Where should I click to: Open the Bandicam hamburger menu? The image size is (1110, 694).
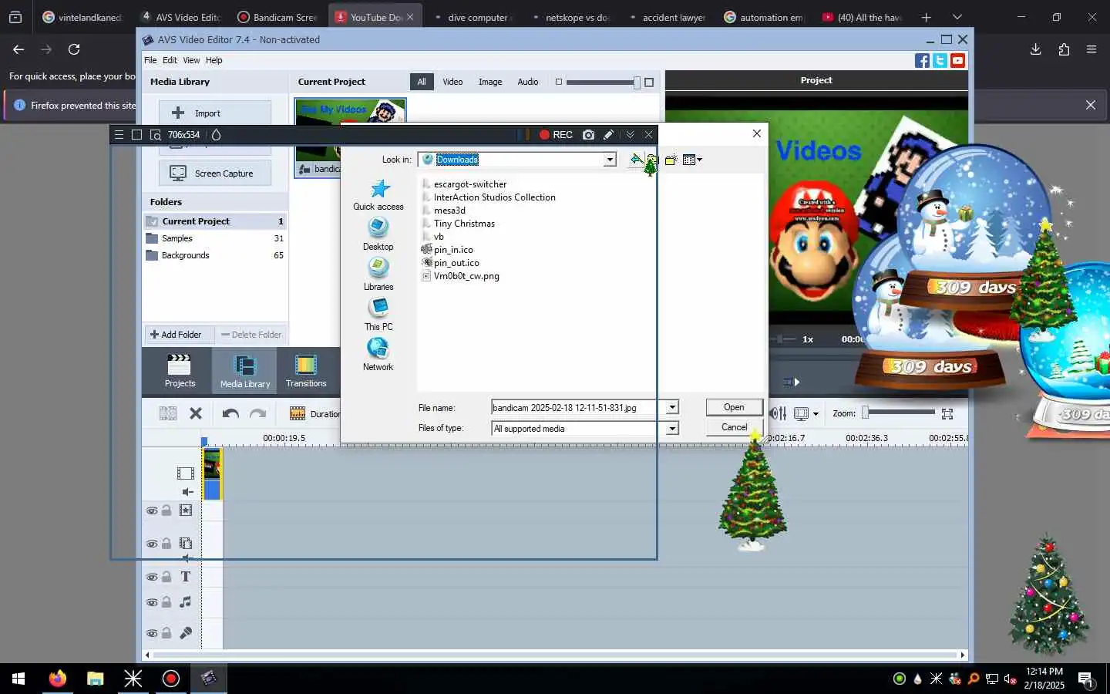click(x=119, y=135)
